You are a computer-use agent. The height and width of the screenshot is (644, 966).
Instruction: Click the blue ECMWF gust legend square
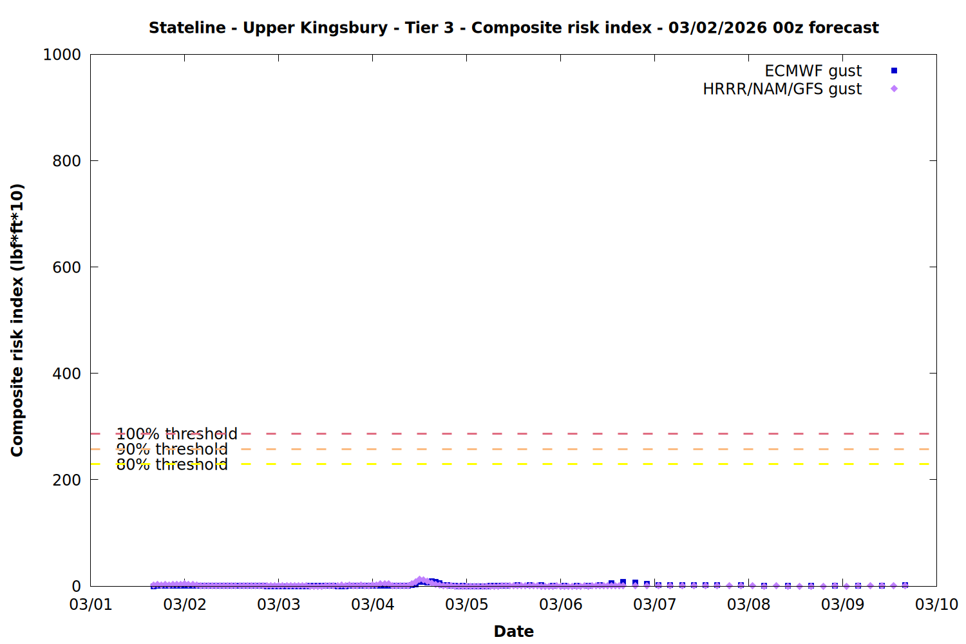894,71
